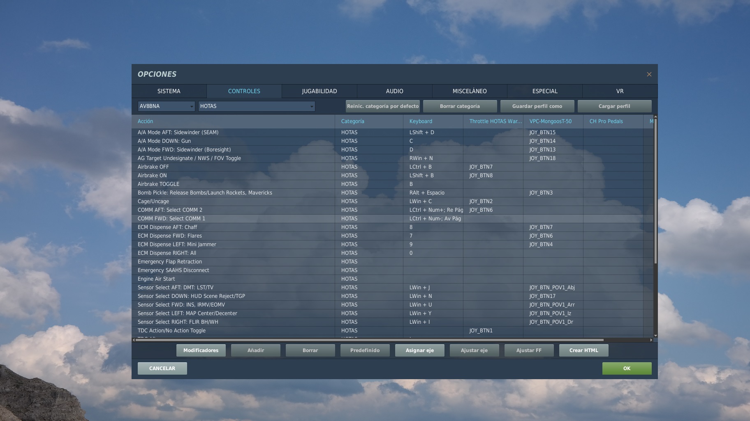This screenshot has height=421, width=750.
Task: Click the scroll-right arrow of the horizontal scrollbar
Action: [651, 340]
